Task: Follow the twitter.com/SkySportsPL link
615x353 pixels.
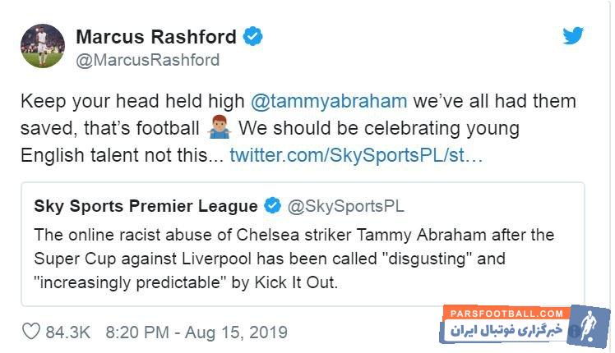Action: [356, 155]
